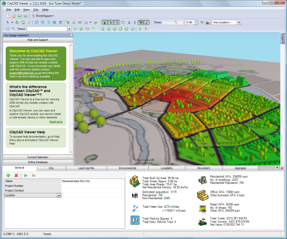
Task: Click the green plus add-item icon in General tab
Action: (x=8, y=175)
